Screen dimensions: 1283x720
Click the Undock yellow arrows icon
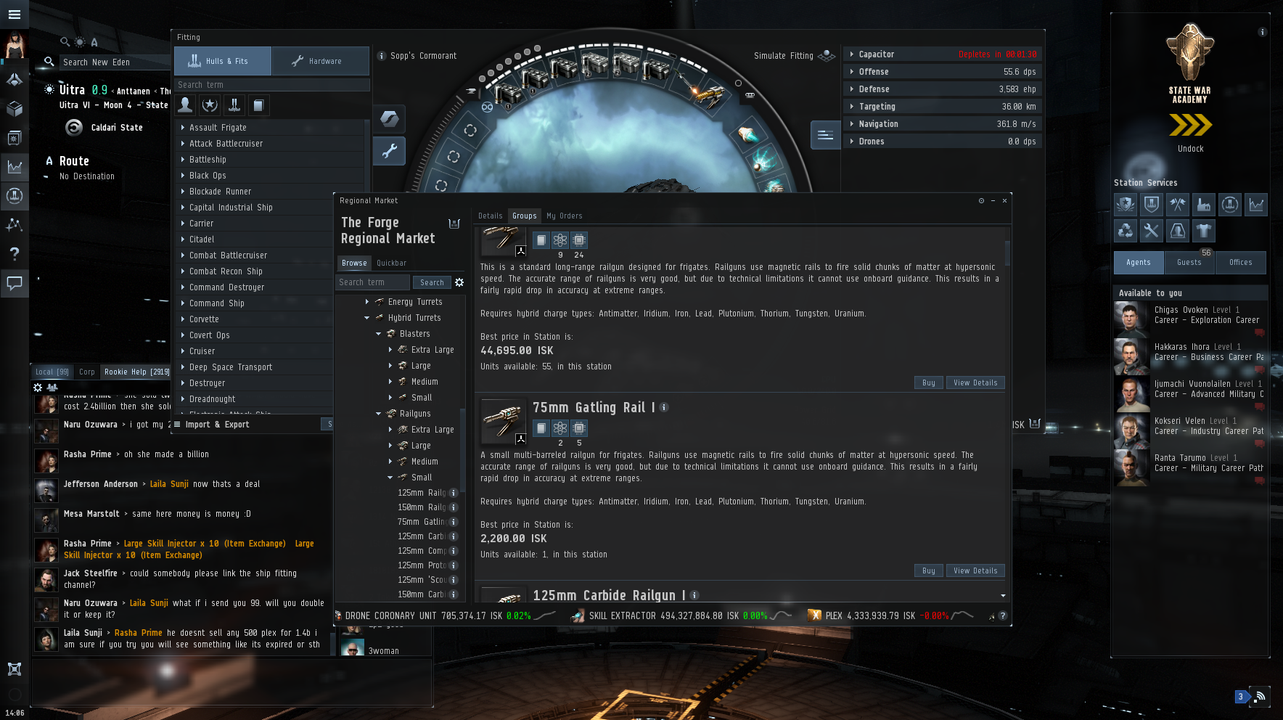(x=1190, y=126)
